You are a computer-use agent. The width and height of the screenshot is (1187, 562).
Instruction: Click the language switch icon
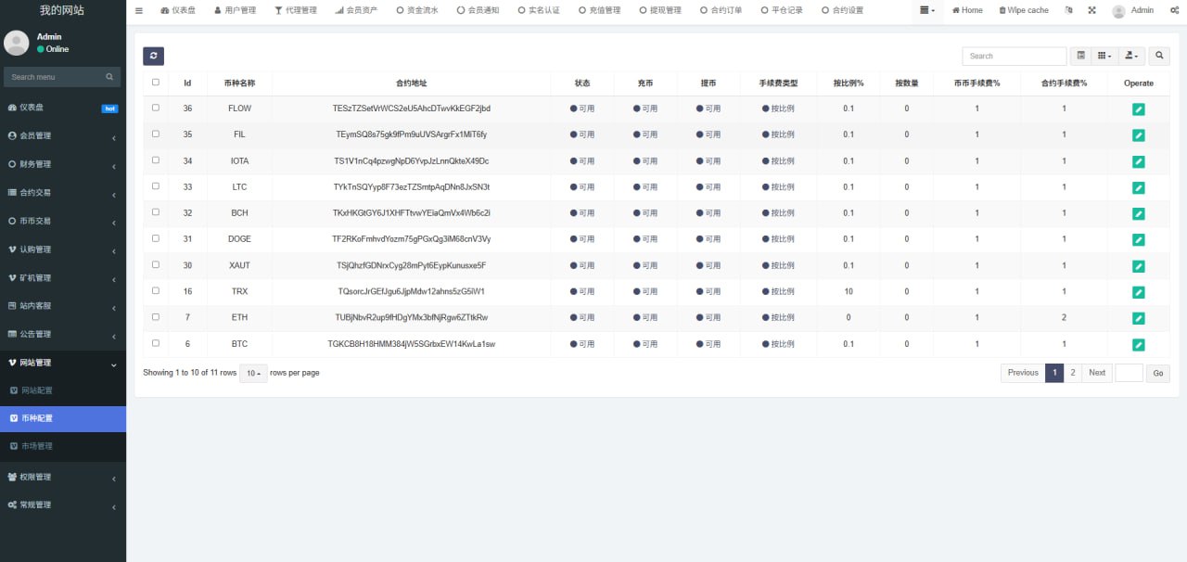pos(1068,10)
